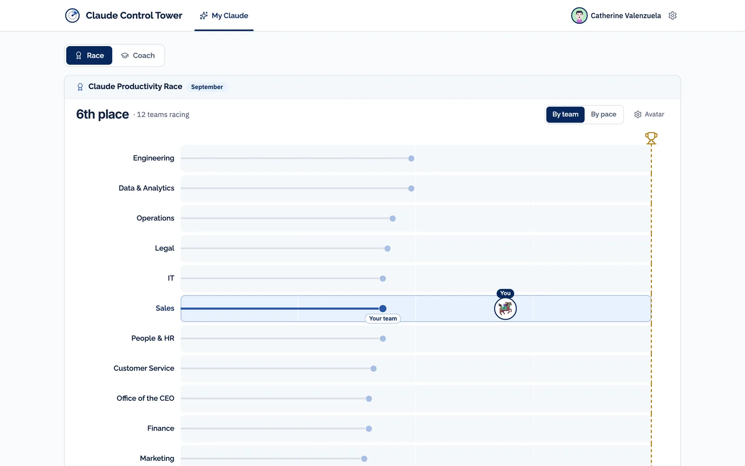This screenshot has width=745, height=466.
Task: Click the Claude Control Tower logo icon
Action: [72, 15]
